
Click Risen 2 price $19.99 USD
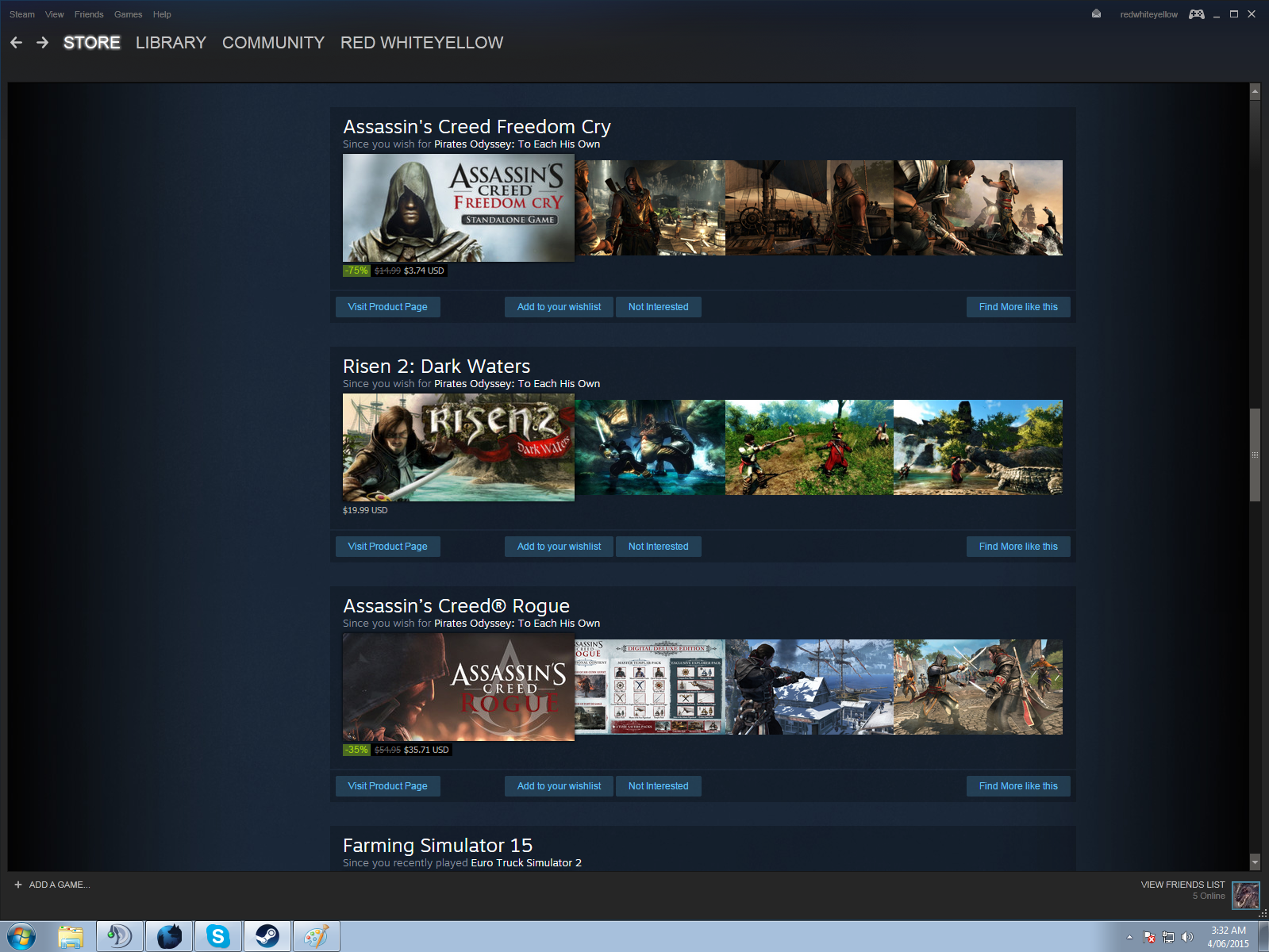click(365, 510)
